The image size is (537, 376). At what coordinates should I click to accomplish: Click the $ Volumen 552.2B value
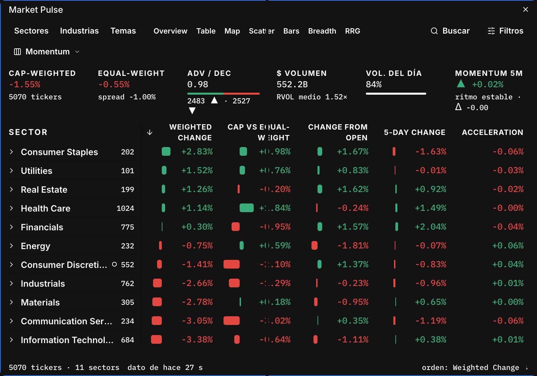coord(292,85)
